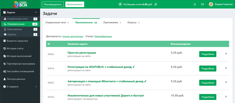The height and width of the screenshot is (103, 235).
Task: Switch to Рекламодатель mode
Action: tap(53, 4)
